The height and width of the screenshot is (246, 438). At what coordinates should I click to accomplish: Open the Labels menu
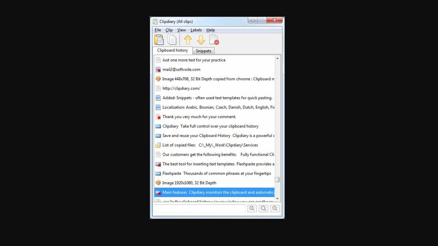coord(196,30)
